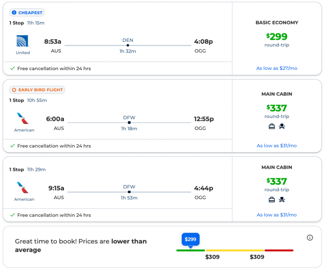Click the green segment of the price bar
Image resolution: width=324 pixels, height=269 pixels.
click(x=190, y=250)
